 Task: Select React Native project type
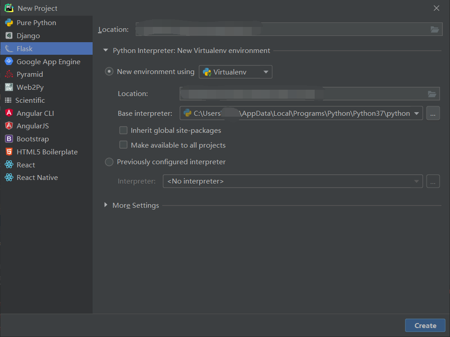point(46,177)
